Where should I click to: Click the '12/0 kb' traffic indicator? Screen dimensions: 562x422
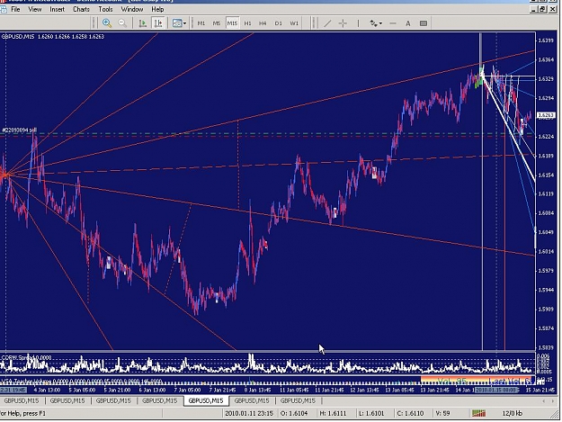pos(513,413)
